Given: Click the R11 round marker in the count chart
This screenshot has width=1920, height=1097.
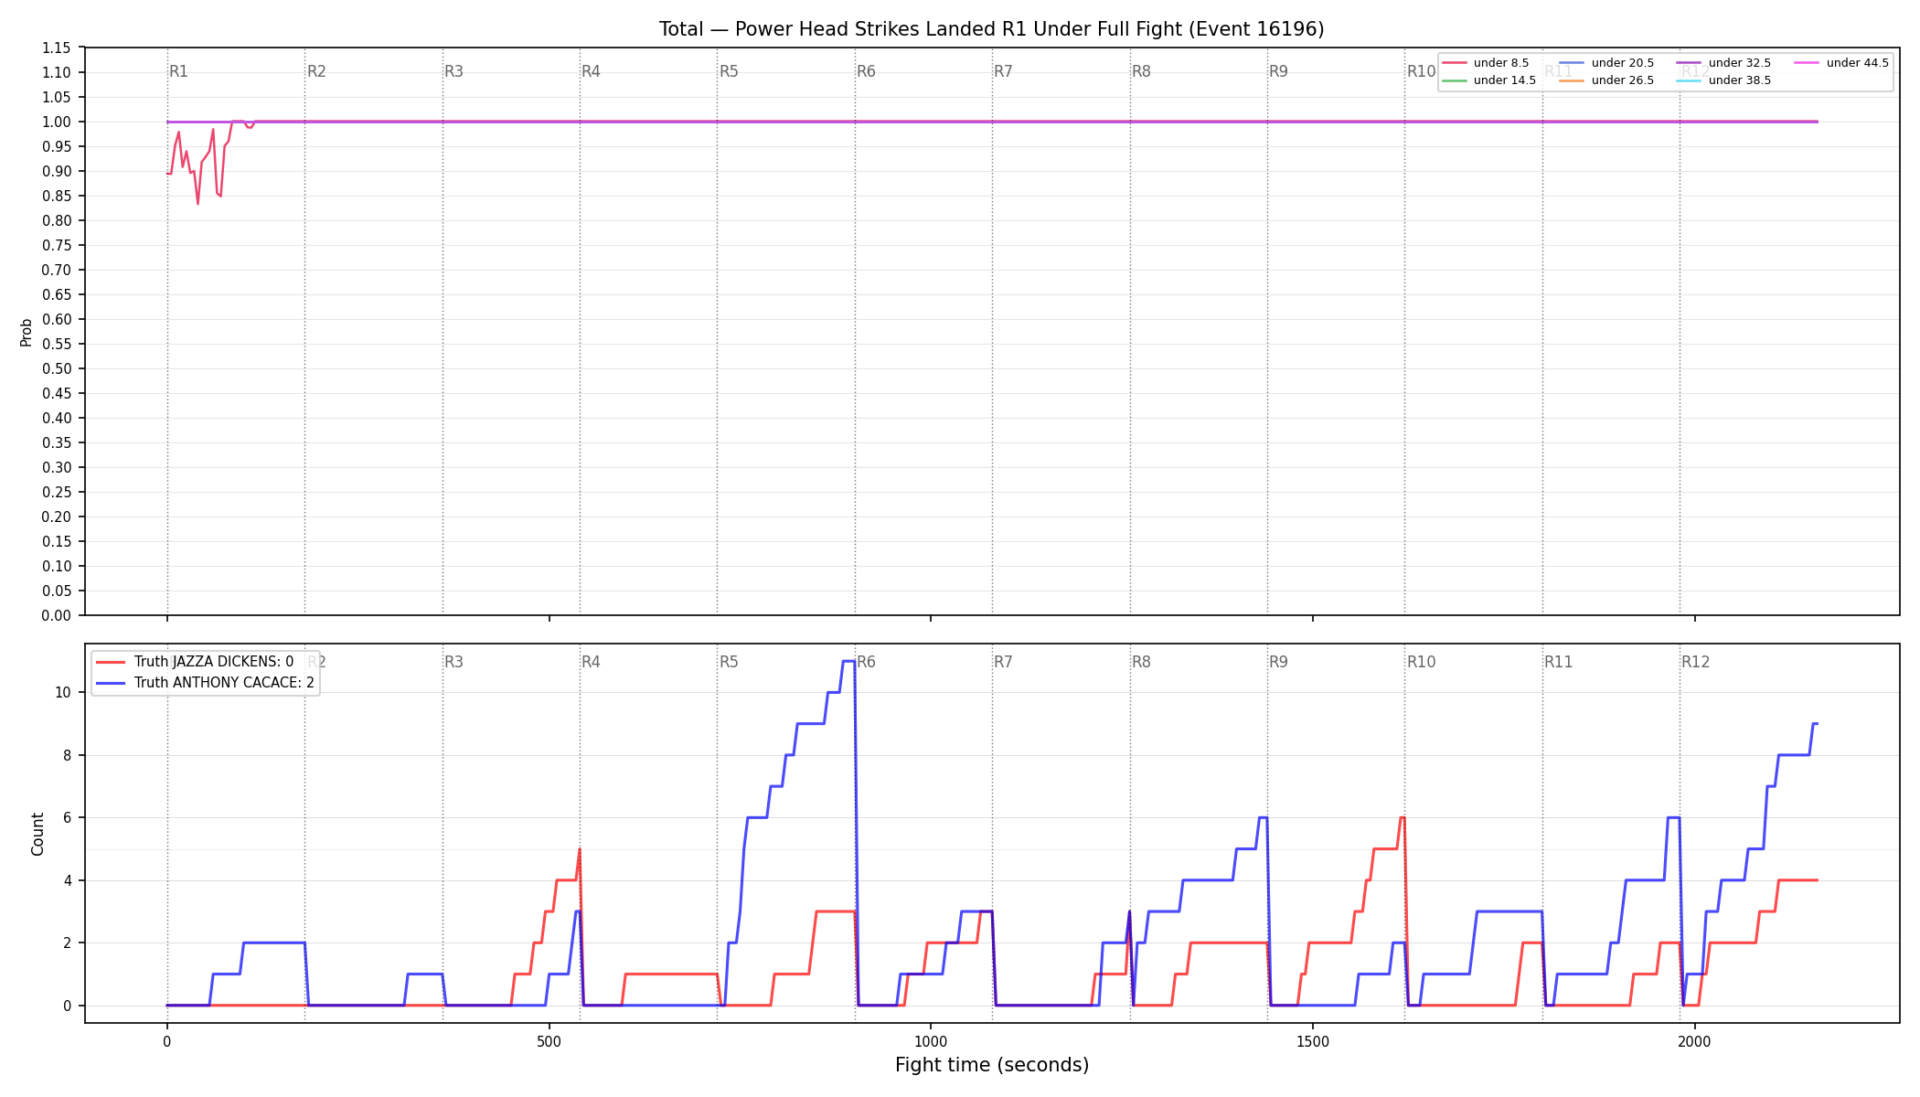Looking at the screenshot, I should pos(1559,662).
